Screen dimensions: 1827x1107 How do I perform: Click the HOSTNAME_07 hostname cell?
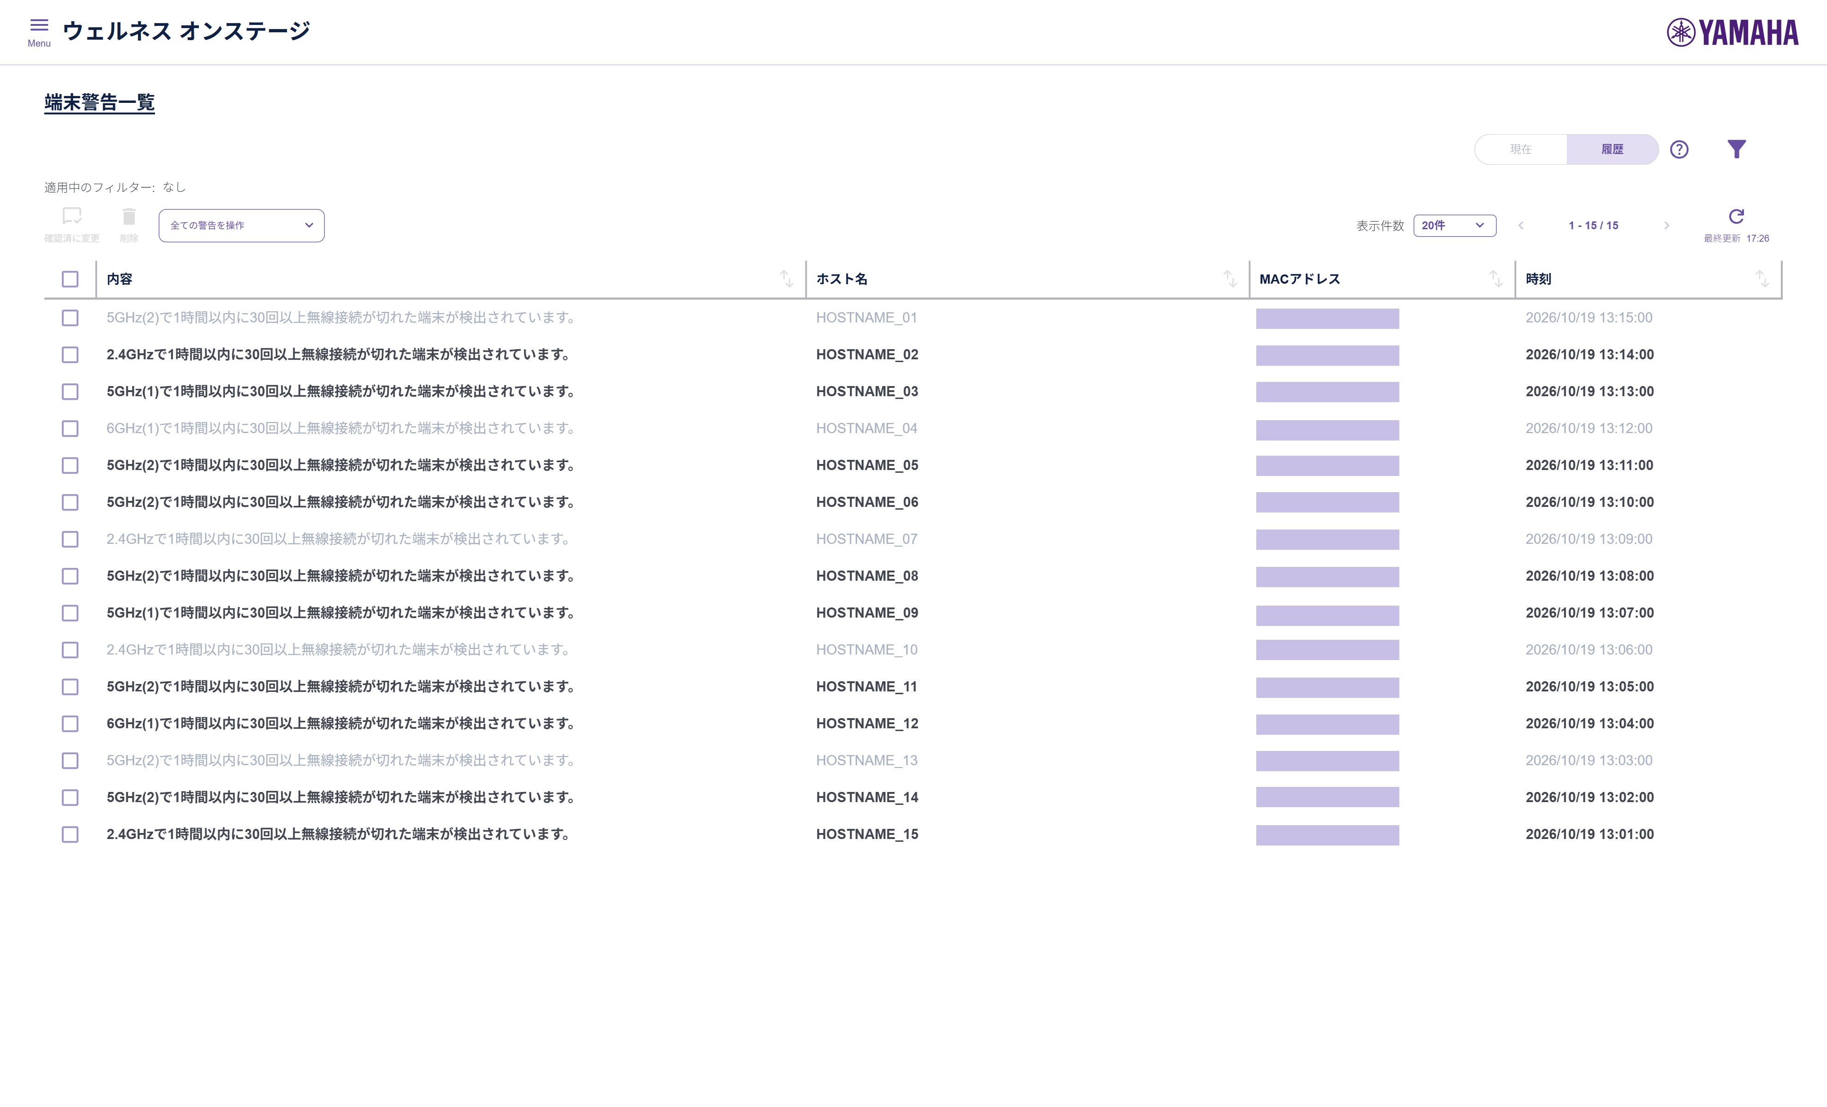coord(867,539)
